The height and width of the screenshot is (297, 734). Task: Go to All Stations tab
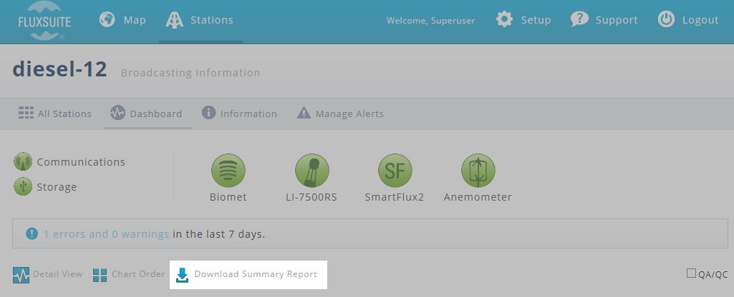(54, 114)
